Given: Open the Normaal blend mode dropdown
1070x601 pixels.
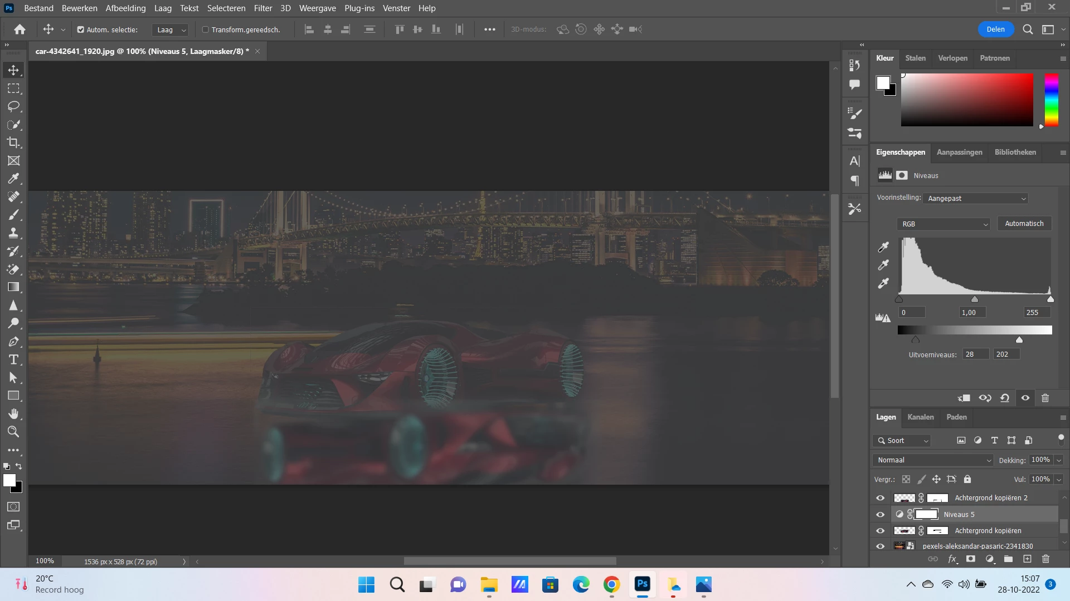Looking at the screenshot, I should tap(933, 460).
